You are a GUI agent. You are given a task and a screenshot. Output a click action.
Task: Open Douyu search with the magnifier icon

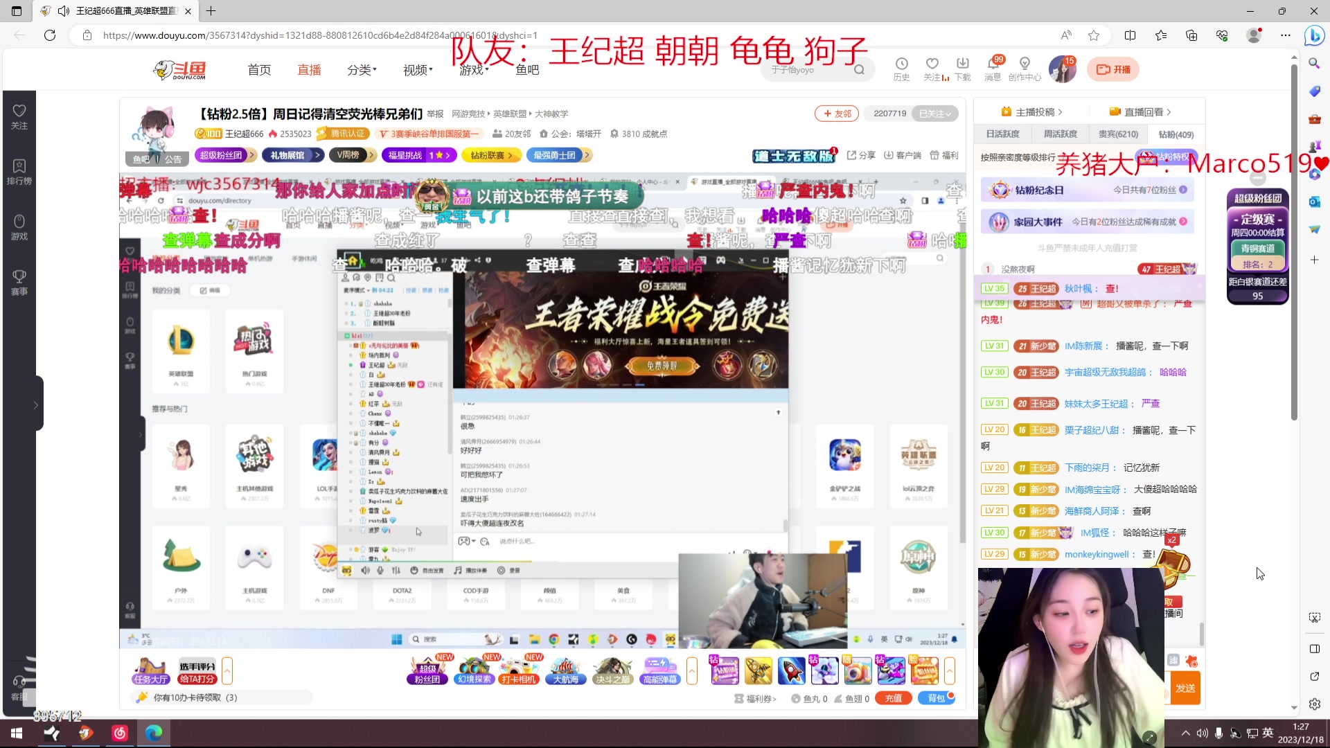[x=859, y=69]
